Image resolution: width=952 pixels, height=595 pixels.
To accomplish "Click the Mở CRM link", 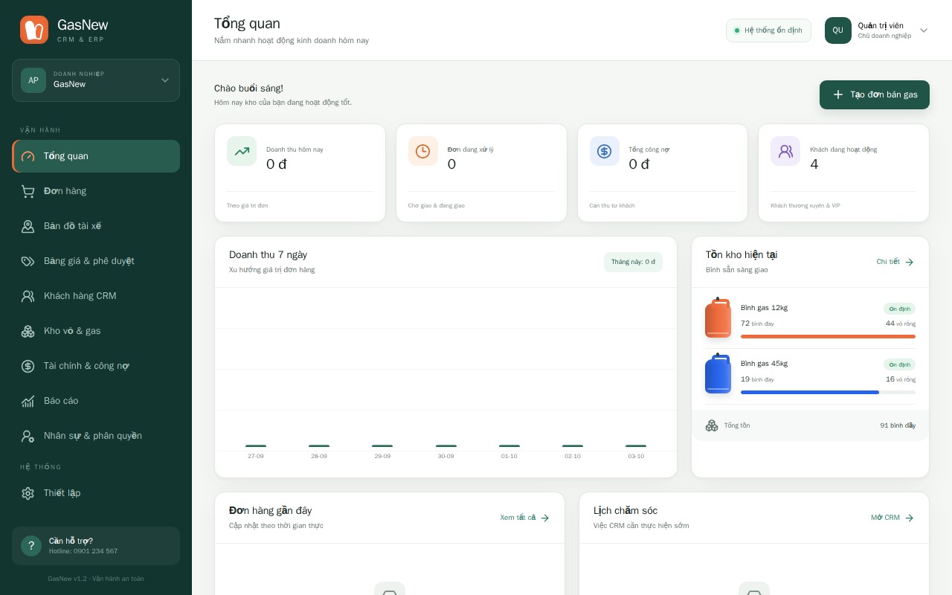I will tap(892, 518).
